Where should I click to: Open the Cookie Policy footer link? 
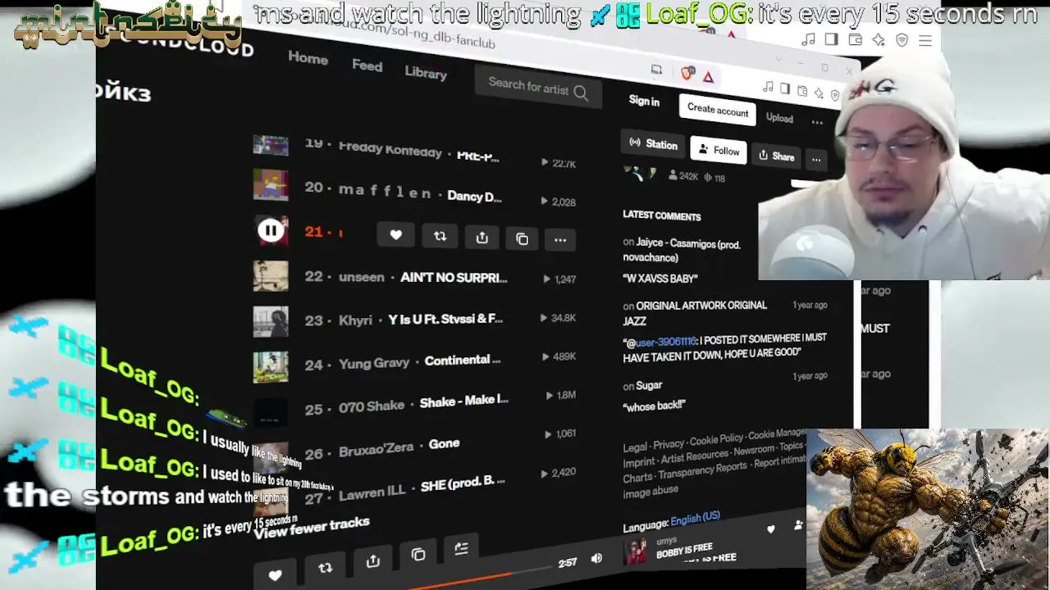(x=716, y=440)
